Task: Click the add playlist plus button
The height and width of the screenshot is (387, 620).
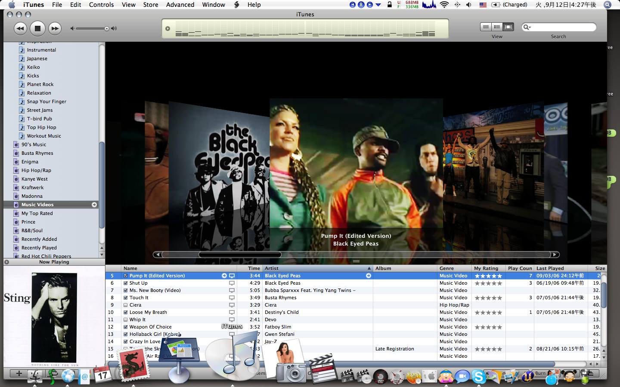Action: pyautogui.click(x=19, y=374)
